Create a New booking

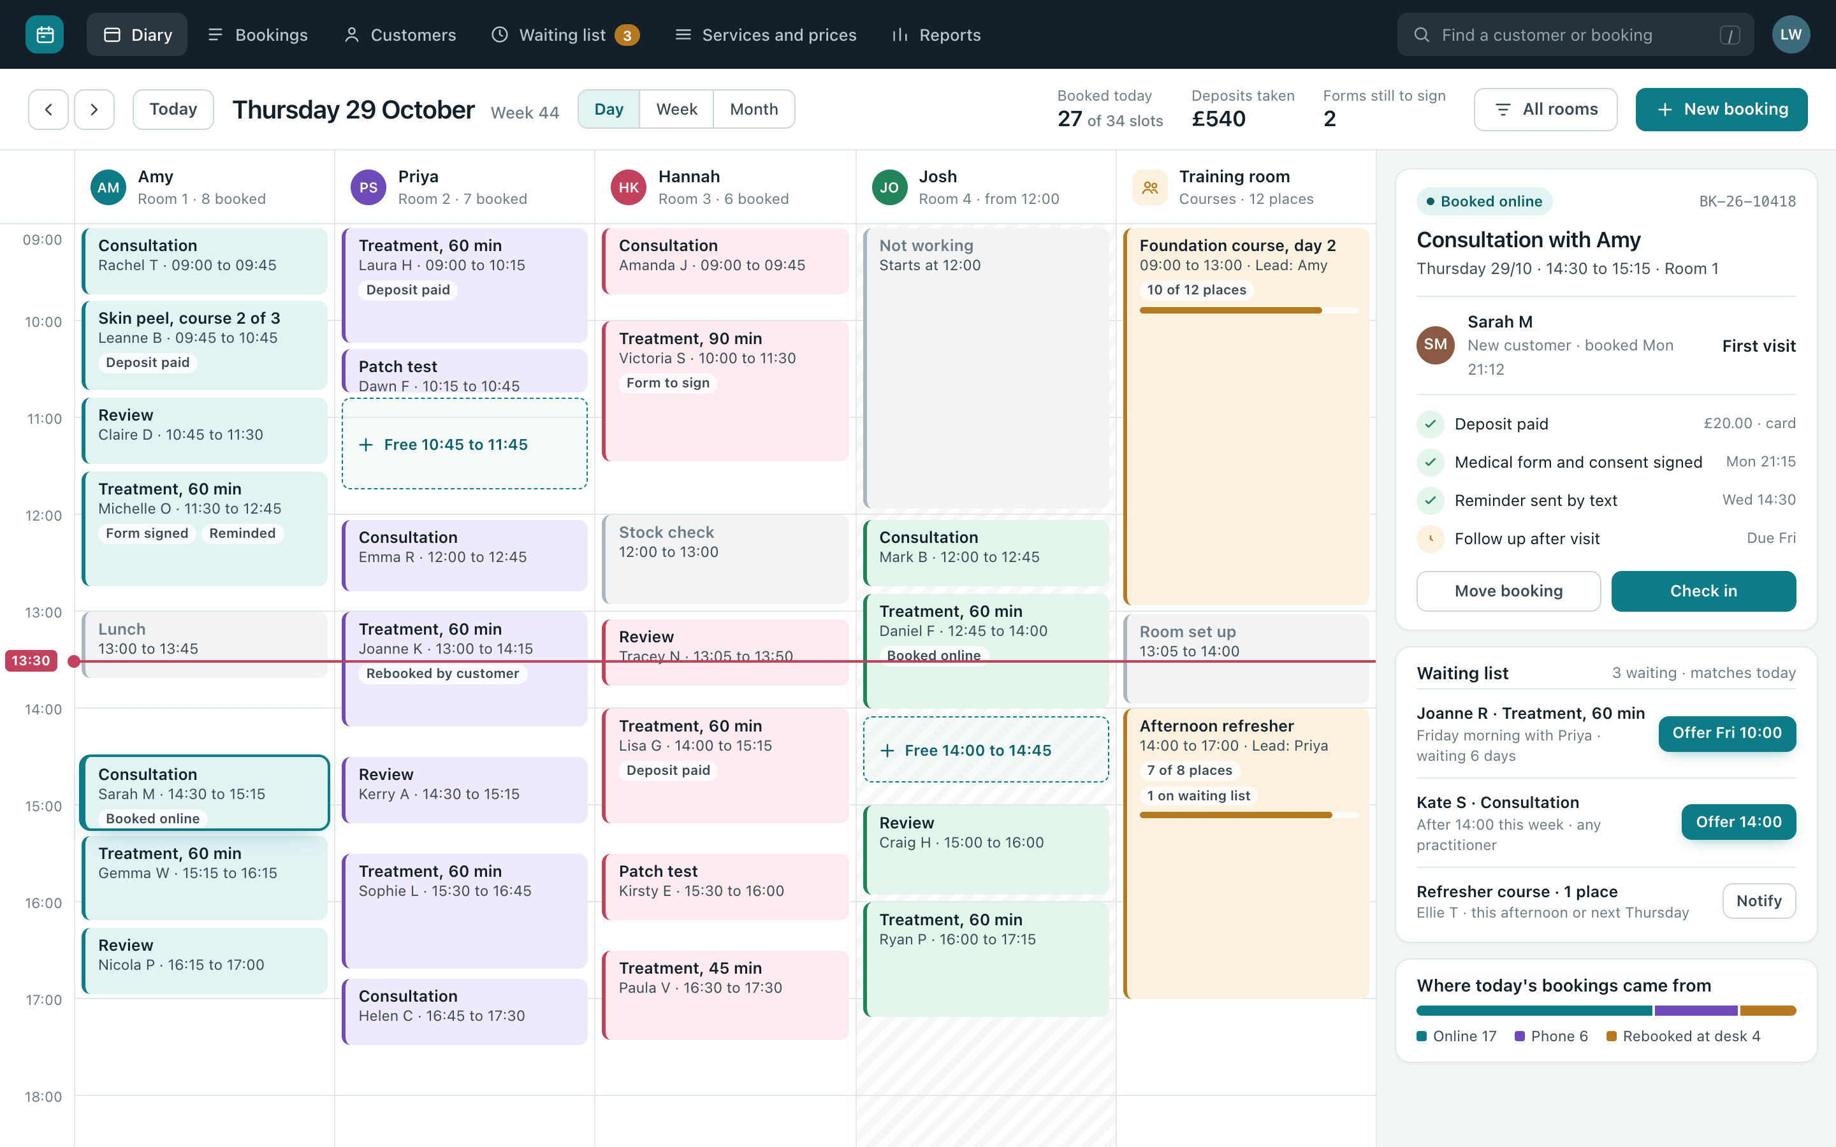(x=1721, y=109)
